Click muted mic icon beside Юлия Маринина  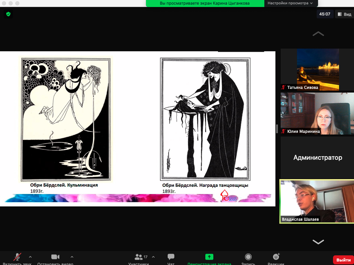(x=284, y=131)
